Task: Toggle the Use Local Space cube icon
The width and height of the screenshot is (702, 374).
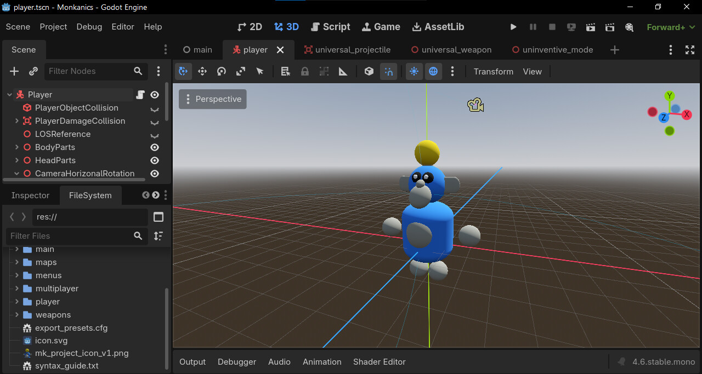Action: (369, 71)
